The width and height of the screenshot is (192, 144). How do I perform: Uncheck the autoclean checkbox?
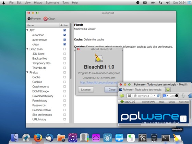coord(65,35)
